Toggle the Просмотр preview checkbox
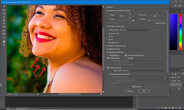Image resolution: width=184 pixels, height=110 pixels. pos(133,87)
